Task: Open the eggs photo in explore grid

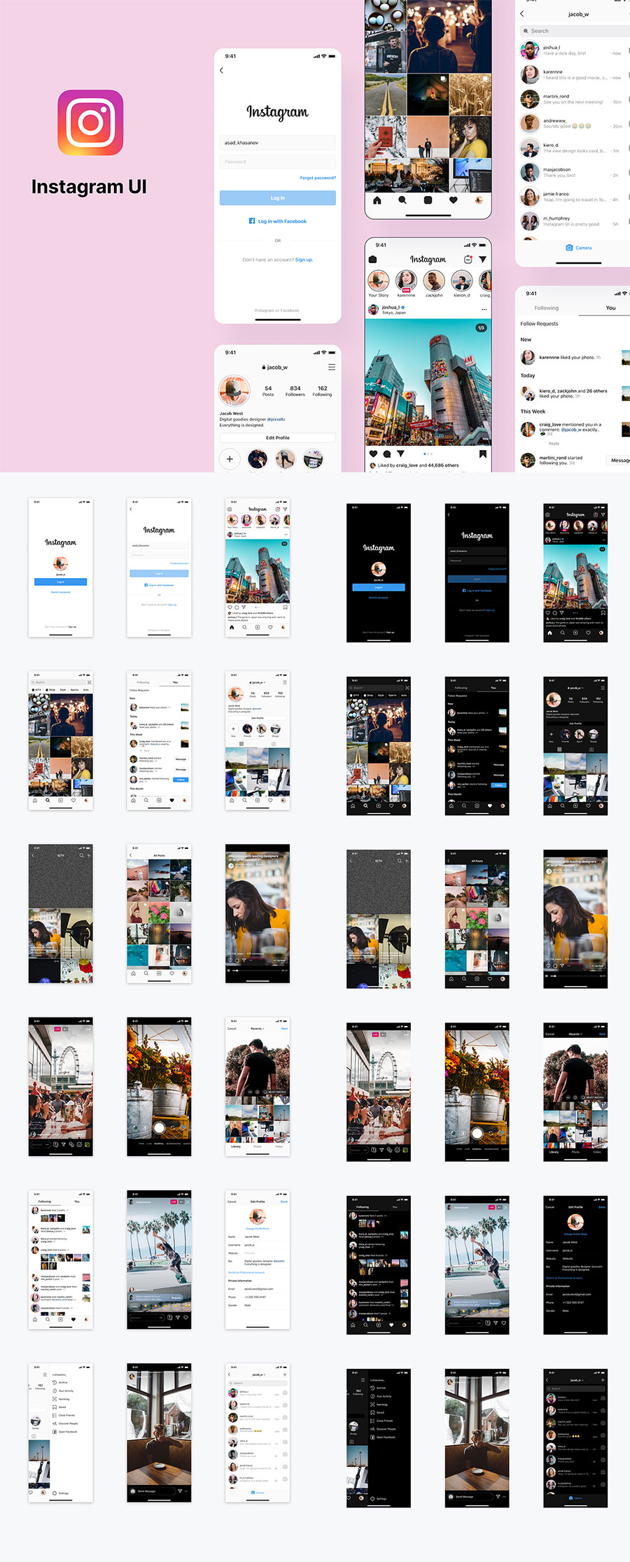Action: [x=385, y=15]
